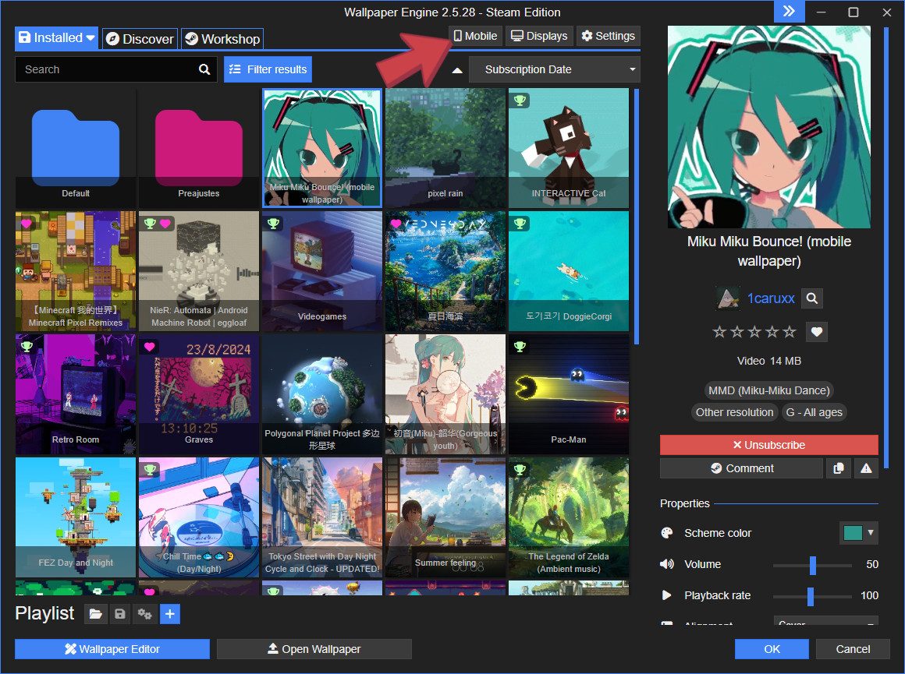
Task: Rate wallpaper with fifth star
Action: point(790,331)
